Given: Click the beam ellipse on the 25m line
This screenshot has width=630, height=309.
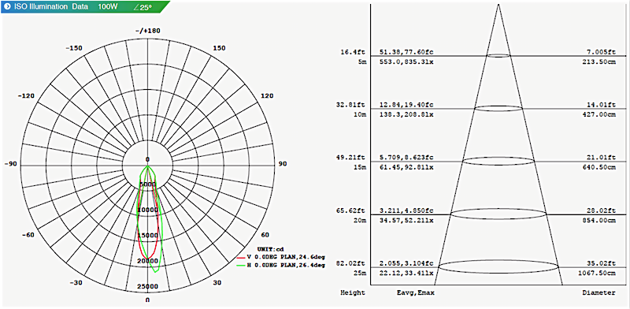Looking at the screenshot, I should click(498, 266).
